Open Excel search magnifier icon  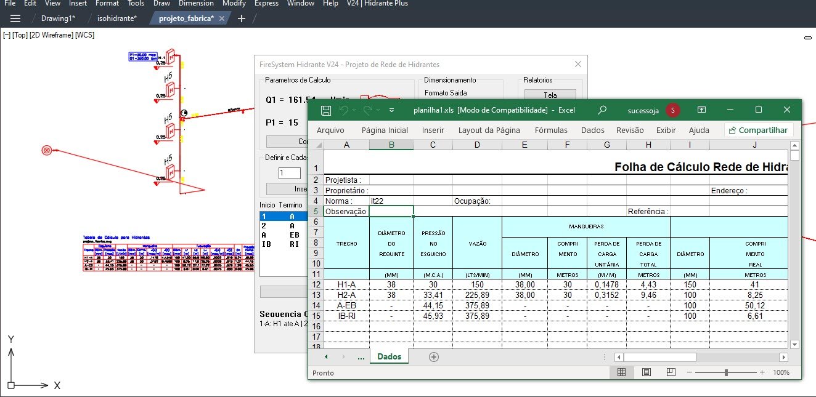coord(602,110)
